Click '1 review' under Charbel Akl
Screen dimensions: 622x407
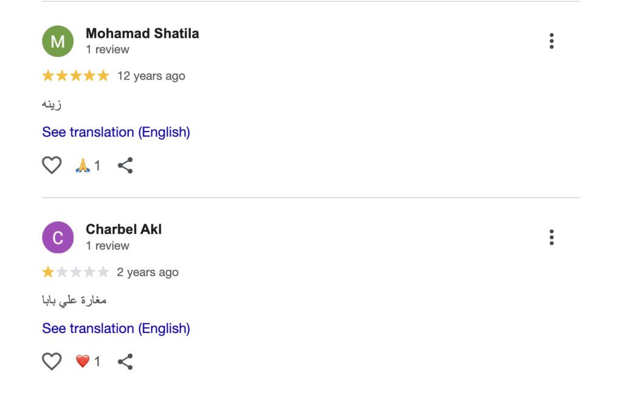point(108,246)
